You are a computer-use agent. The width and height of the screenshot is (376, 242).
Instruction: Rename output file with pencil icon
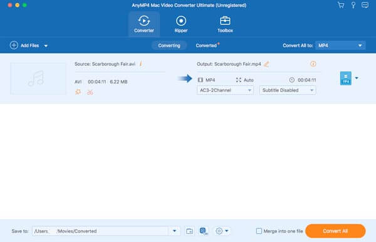(266, 64)
